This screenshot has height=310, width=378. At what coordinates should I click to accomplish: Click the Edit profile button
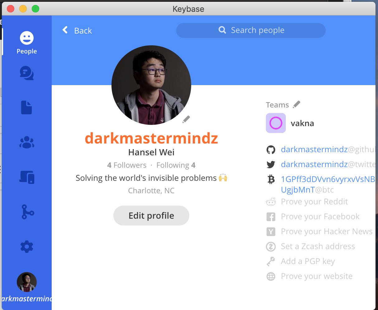coord(151,216)
